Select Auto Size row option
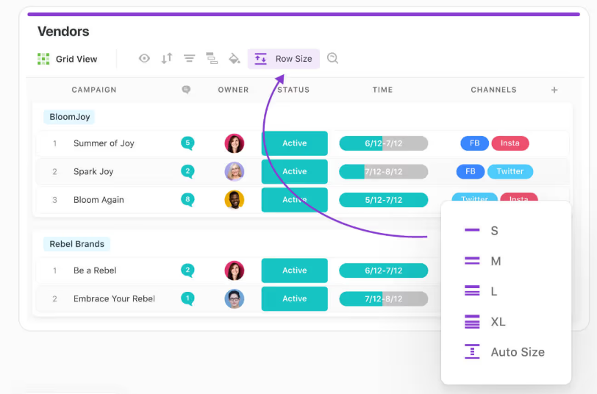Screen dimensions: 597x394 506,352
